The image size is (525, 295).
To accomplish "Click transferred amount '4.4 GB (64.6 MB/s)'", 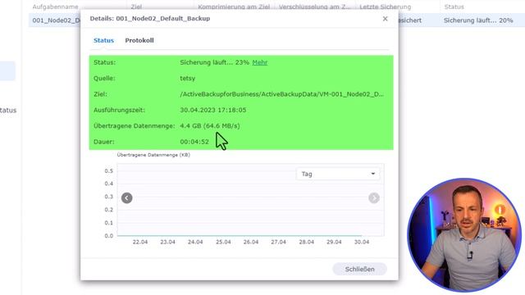I will tap(210, 126).
